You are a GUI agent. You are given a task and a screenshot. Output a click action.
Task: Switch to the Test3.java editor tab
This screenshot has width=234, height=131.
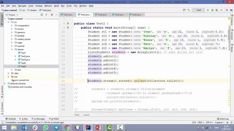[x=136, y=15]
